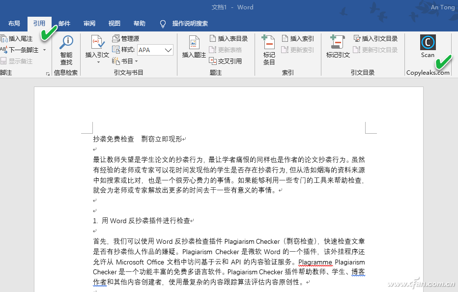Expand the Insert Citation dropdown arrow
The width and height of the screenshot is (458, 292).
tap(98, 62)
